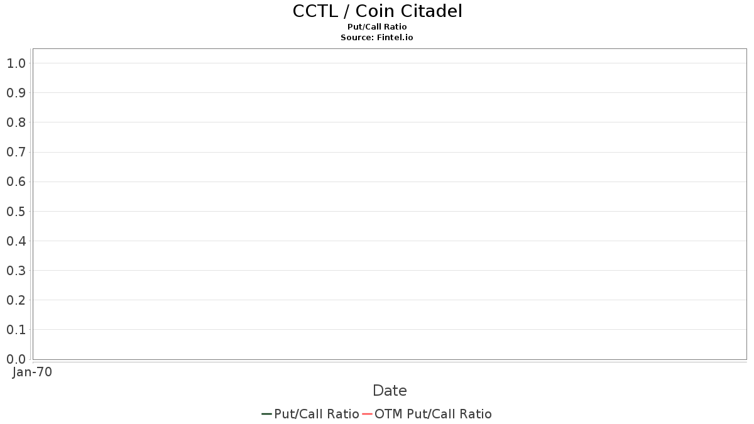The image size is (754, 424).
Task: Click the 0.4 y-axis label
Action: tap(16, 241)
